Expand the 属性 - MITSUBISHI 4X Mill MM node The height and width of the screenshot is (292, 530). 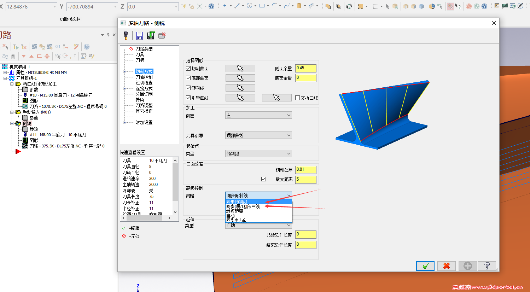coord(5,72)
